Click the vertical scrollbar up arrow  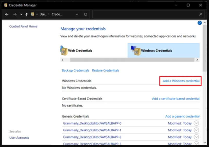(205, 23)
